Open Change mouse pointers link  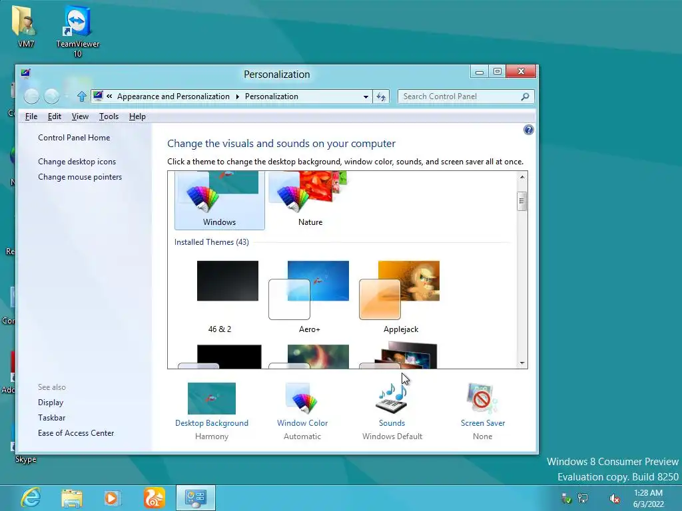click(80, 177)
